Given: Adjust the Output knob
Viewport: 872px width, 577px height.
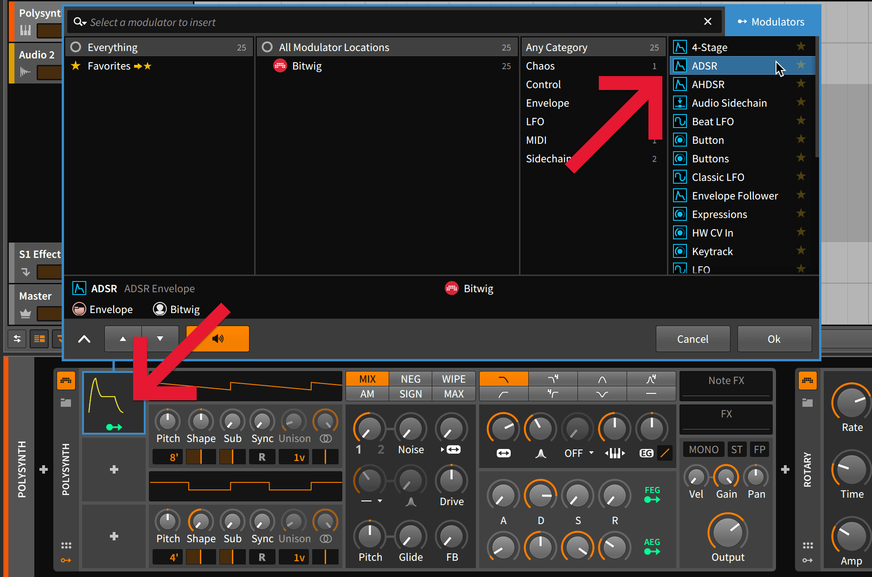Looking at the screenshot, I should [728, 532].
